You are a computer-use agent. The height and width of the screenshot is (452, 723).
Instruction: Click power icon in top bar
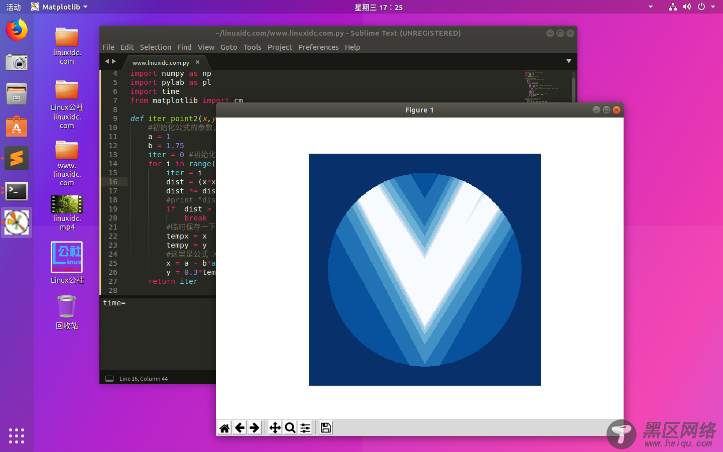pyautogui.click(x=701, y=7)
